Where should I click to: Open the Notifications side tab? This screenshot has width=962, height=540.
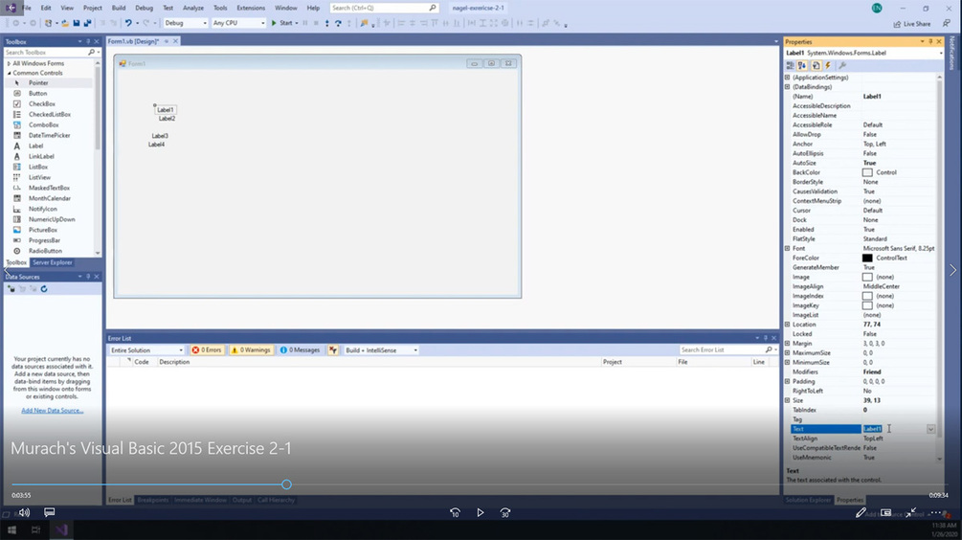click(951, 54)
